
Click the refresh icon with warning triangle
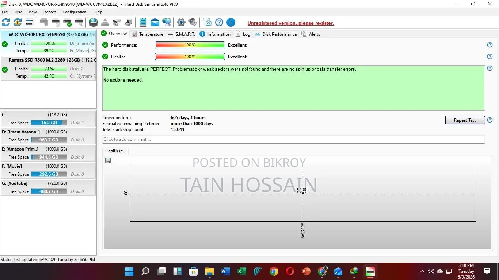[18, 22]
